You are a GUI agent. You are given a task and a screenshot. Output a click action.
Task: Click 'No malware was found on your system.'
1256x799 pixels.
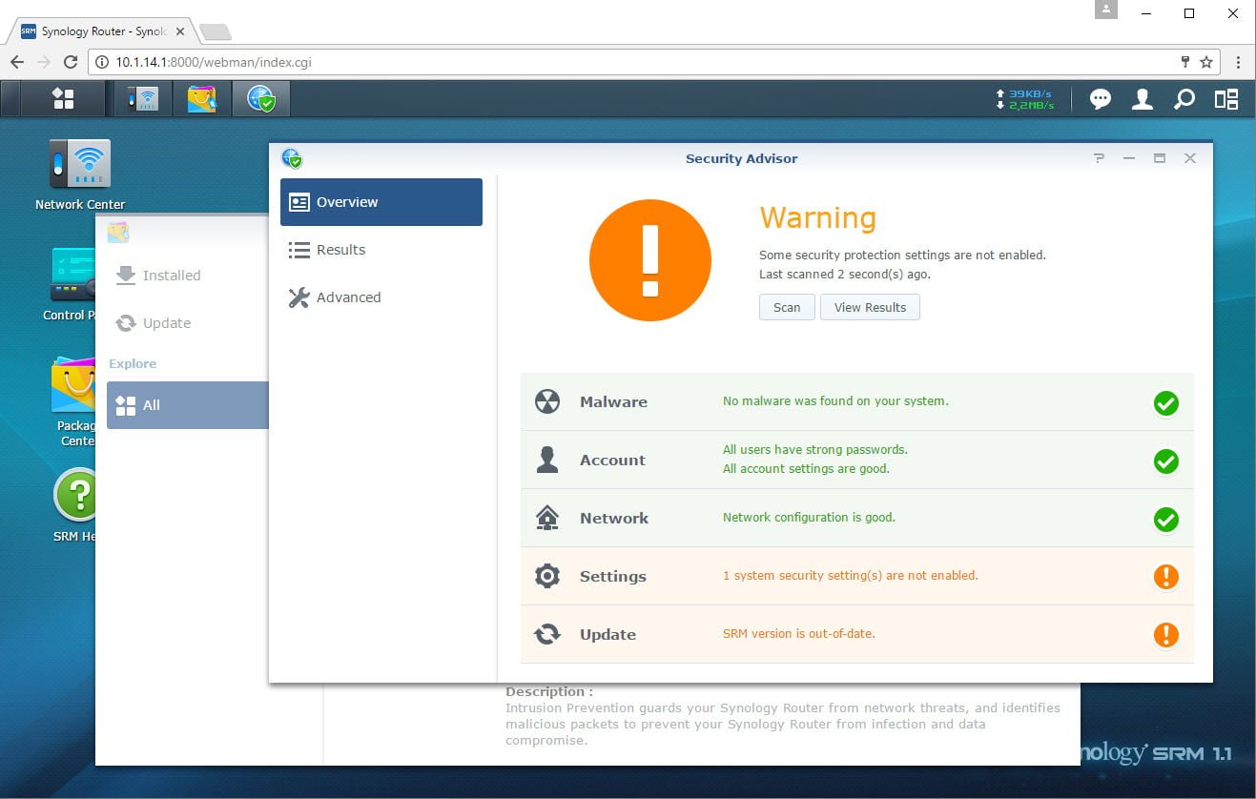coord(835,400)
